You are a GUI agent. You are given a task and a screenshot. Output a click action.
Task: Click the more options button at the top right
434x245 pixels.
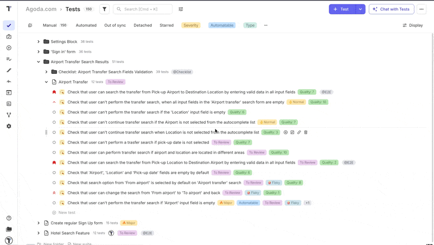(x=422, y=9)
